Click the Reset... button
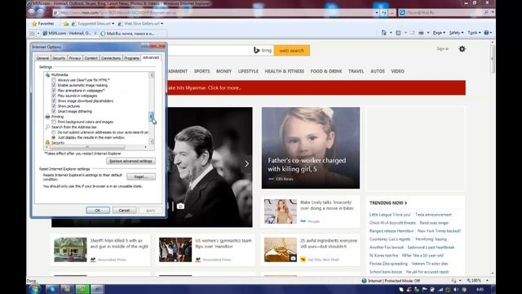 [x=141, y=176]
